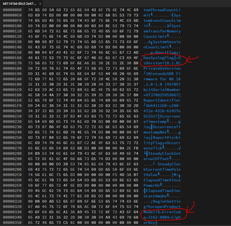The height and width of the screenshot is (226, 231).
Task: Click offset address 000001D0
Action: (x=12, y=95)
